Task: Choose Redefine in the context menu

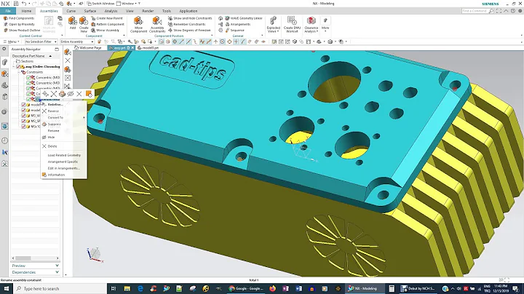Action: (55, 105)
